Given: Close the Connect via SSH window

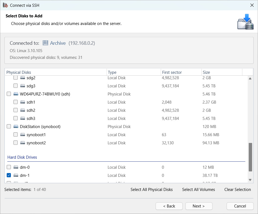Looking at the screenshot, I should [x=252, y=5].
